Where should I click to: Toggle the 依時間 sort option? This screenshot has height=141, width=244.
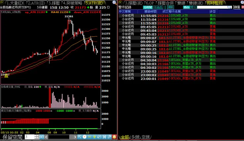tap(147, 7)
